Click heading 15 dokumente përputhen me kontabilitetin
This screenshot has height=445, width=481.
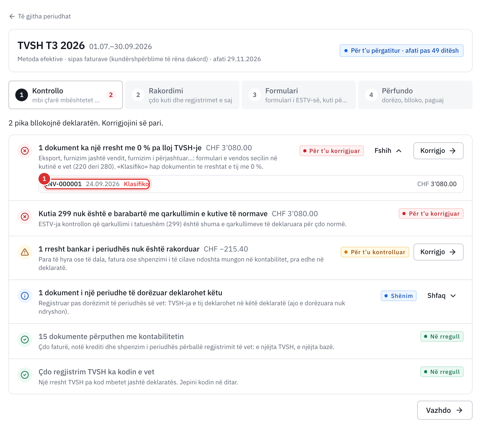point(111,337)
